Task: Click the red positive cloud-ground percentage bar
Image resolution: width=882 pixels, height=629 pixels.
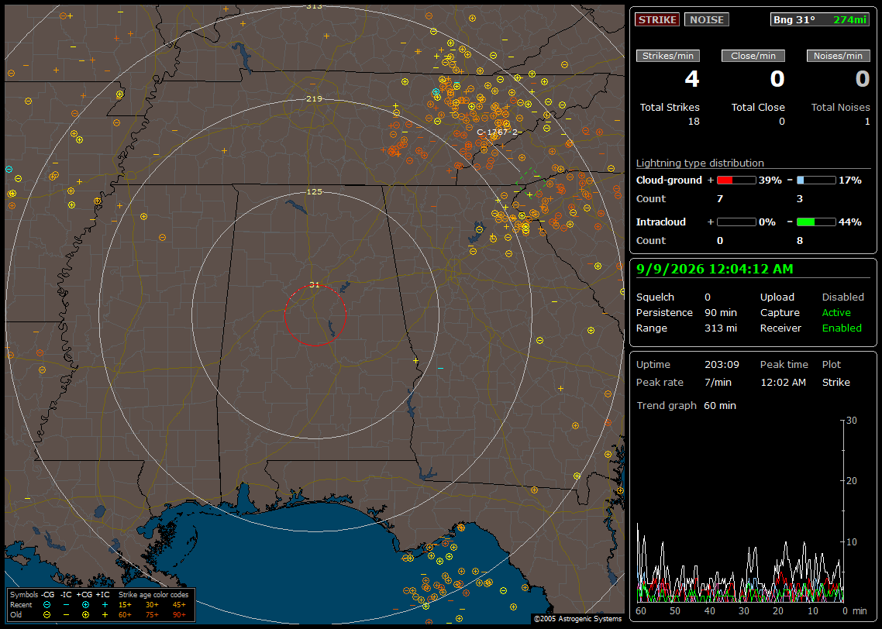Action: tap(736, 180)
